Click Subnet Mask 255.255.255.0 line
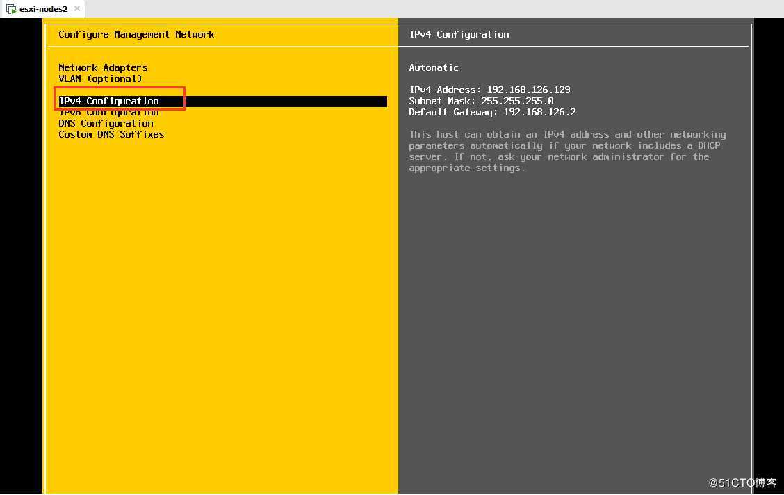Screen dimensions: 784x495 (x=481, y=101)
